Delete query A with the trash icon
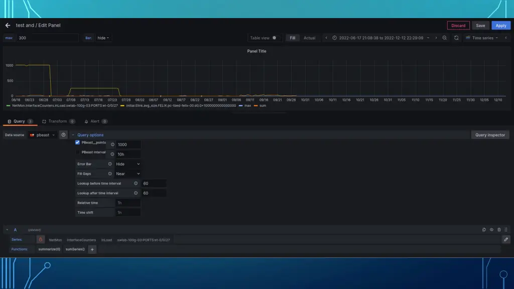The width and height of the screenshot is (514, 289). tap(499, 230)
